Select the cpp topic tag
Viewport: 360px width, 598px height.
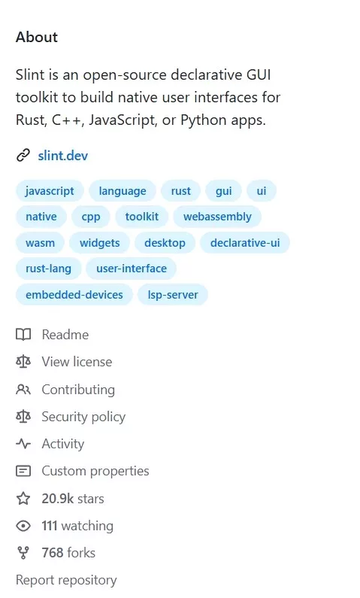pyautogui.click(x=91, y=217)
